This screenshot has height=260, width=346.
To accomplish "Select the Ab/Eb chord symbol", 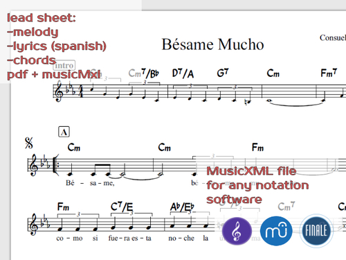I will 182,207.
